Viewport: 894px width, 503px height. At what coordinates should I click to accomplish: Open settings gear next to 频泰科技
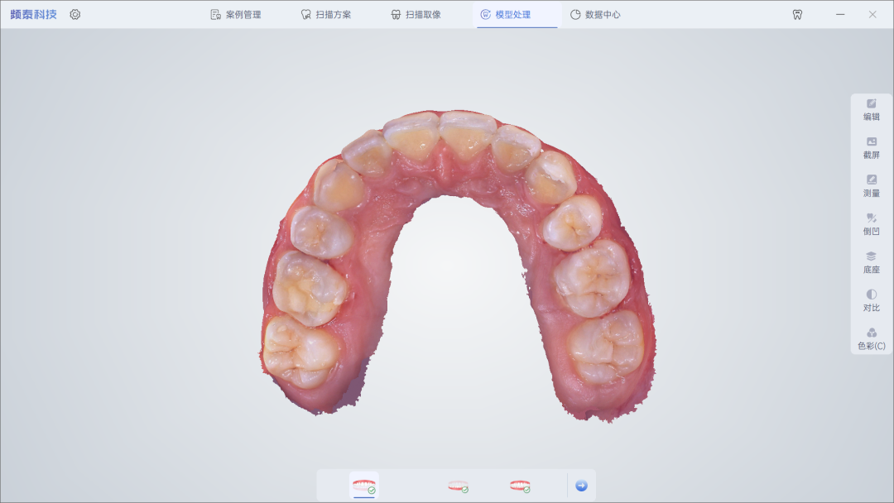pos(75,14)
